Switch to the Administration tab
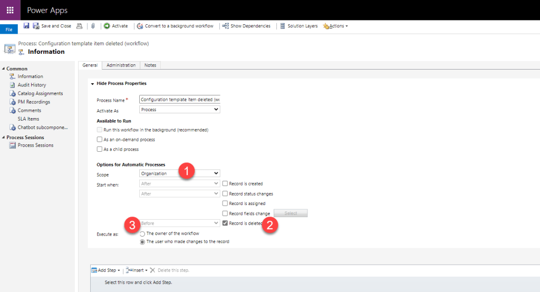Screen dimensions: 540x292 121,65
